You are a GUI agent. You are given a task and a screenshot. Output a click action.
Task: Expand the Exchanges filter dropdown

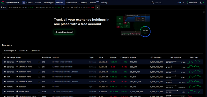pos(10,50)
